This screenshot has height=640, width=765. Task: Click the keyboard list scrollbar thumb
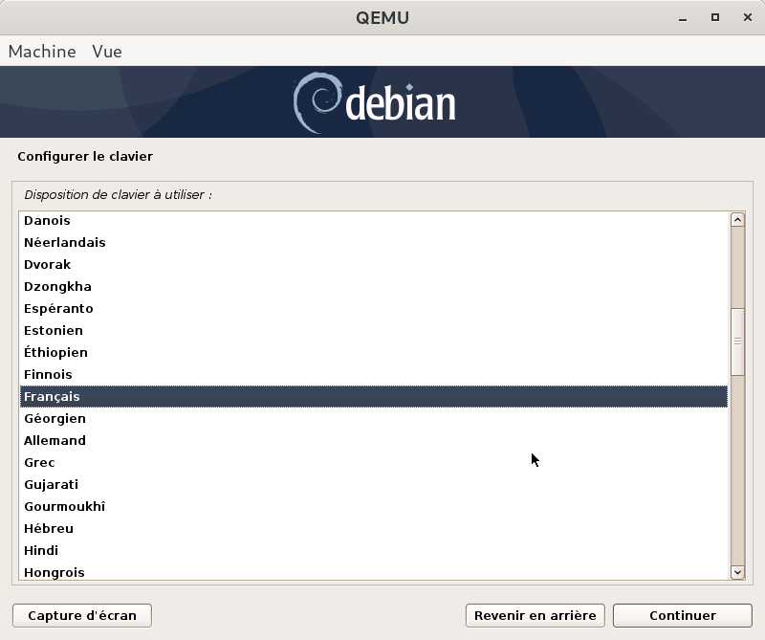click(737, 342)
